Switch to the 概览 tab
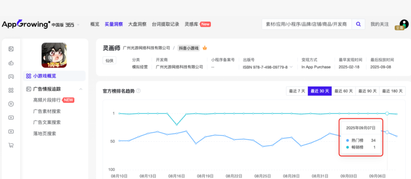 pos(95,24)
